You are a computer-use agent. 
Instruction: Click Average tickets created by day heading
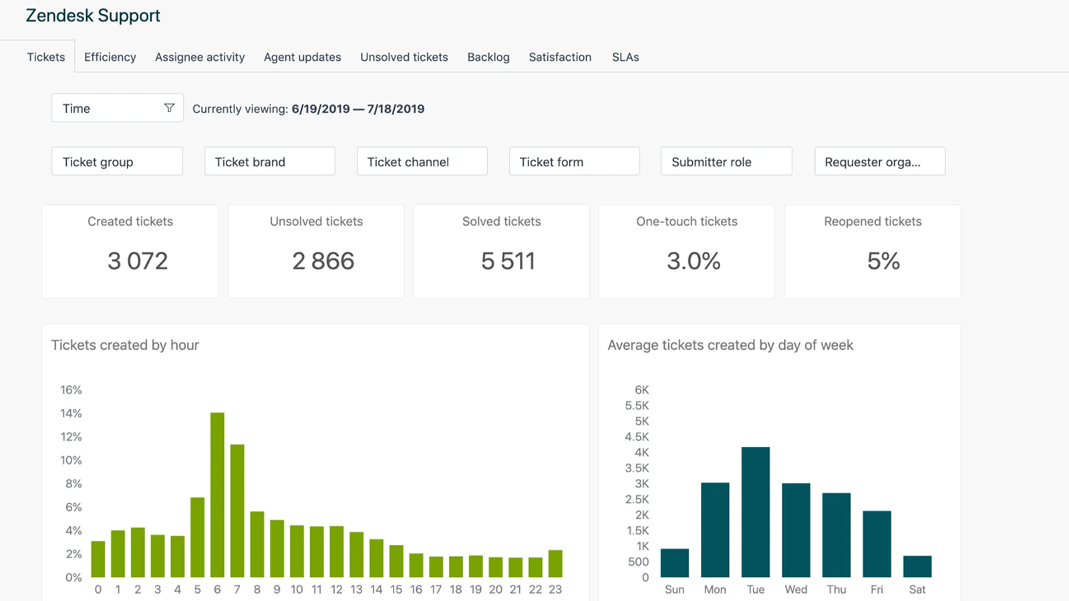coord(730,345)
